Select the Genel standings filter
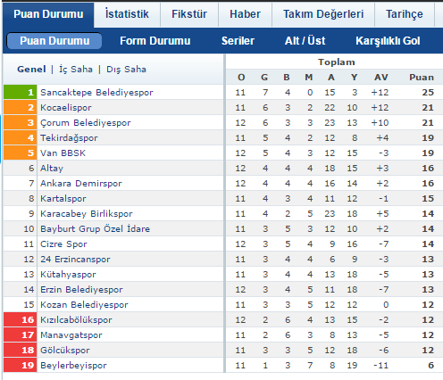The height and width of the screenshot is (380, 443). pos(31,70)
